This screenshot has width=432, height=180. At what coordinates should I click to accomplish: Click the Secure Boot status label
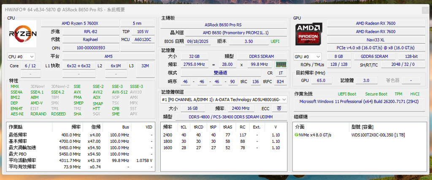tap(376, 94)
